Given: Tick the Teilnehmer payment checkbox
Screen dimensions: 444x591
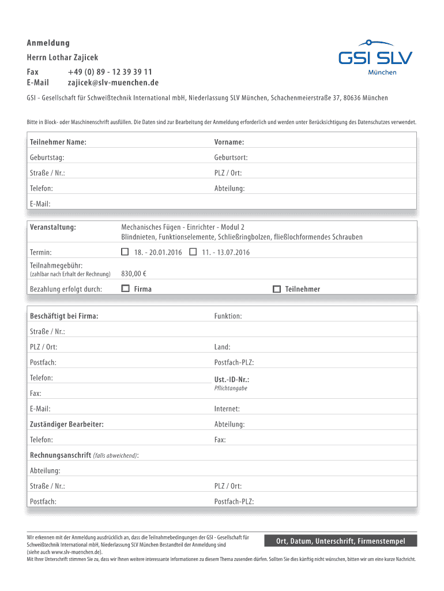Looking at the screenshot, I should 276,289.
